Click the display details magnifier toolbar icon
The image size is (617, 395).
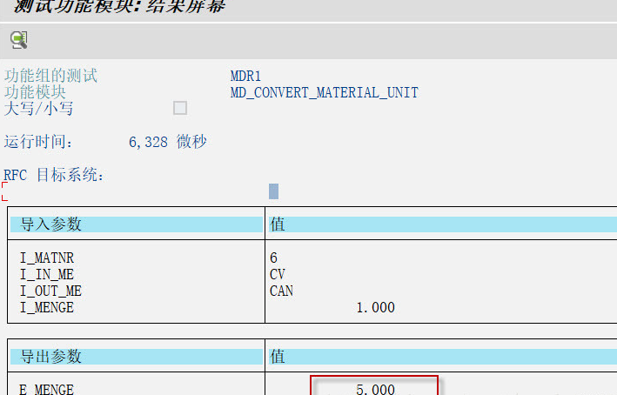point(18,39)
